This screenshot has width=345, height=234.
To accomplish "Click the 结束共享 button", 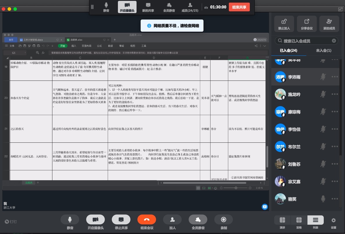I will tap(239, 7).
